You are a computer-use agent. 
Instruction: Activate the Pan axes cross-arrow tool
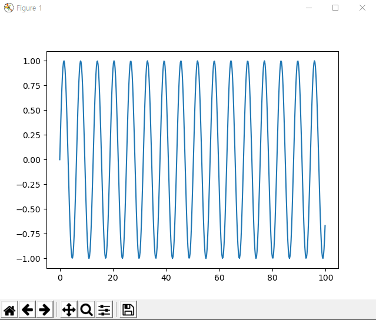pyautogui.click(x=69, y=310)
